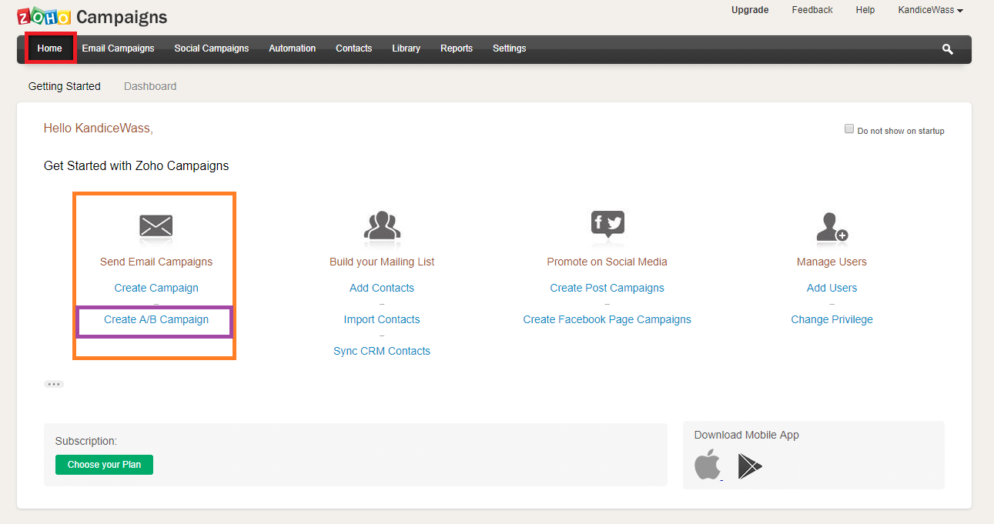Click the Upgrade link

click(x=750, y=10)
